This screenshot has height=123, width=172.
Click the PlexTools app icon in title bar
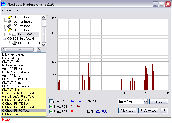click(3, 4)
